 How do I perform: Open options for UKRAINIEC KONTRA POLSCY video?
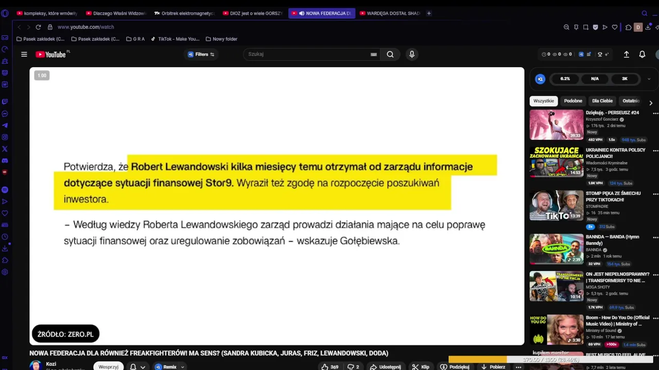[655, 151]
